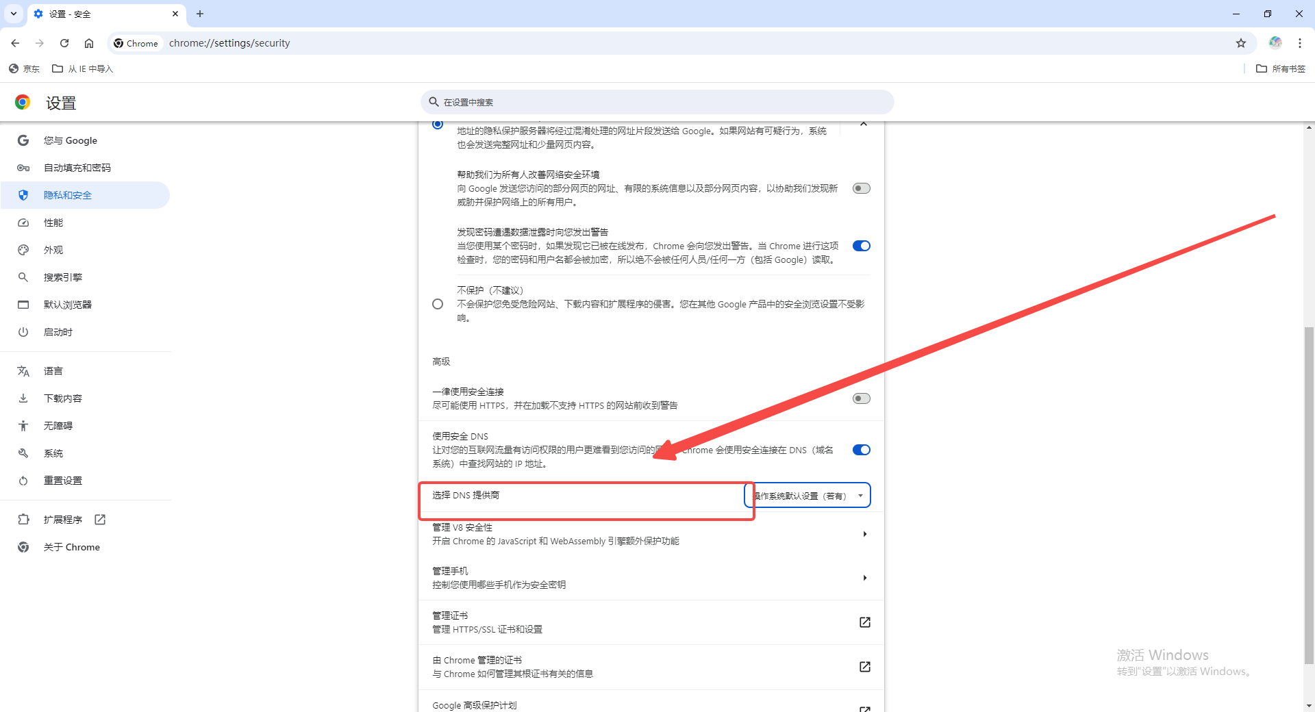Expand 管理 V8 安全性 arrow

pyautogui.click(x=865, y=534)
